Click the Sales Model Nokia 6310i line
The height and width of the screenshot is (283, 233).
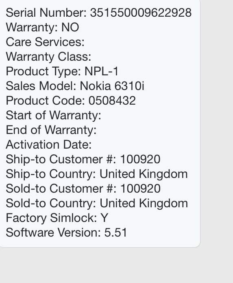pos(75,86)
